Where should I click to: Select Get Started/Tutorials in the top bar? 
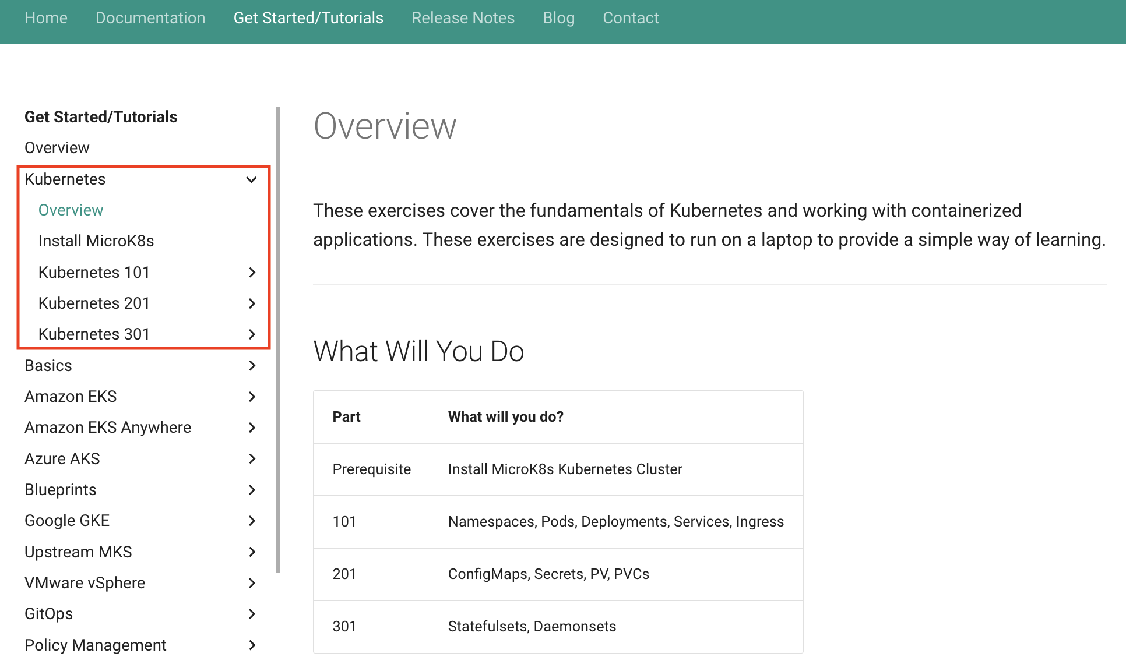308,18
